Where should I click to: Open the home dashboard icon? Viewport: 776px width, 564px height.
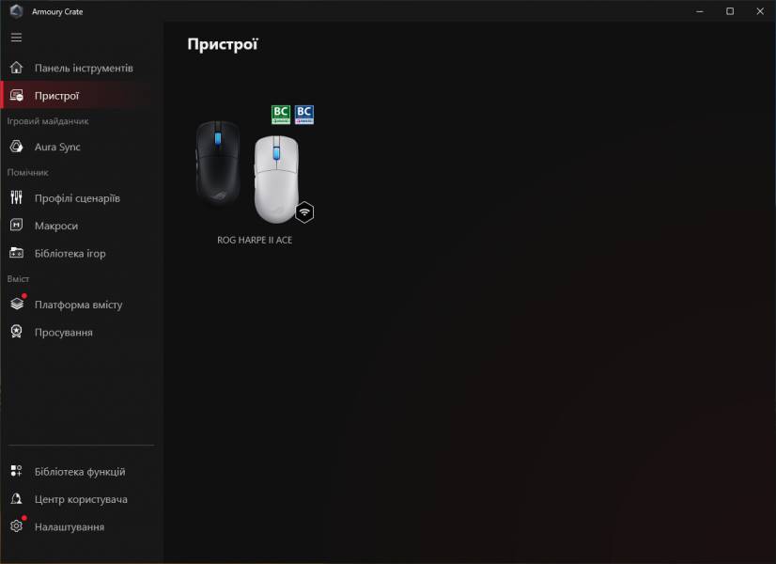coord(16,68)
